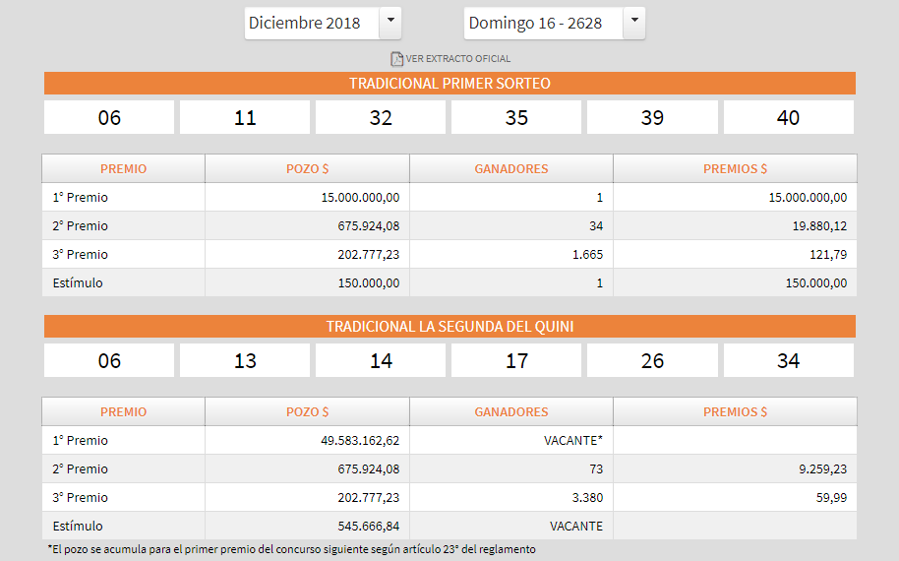Click number 32 in Primer Sorteo results
This screenshot has width=899, height=561.
[381, 118]
